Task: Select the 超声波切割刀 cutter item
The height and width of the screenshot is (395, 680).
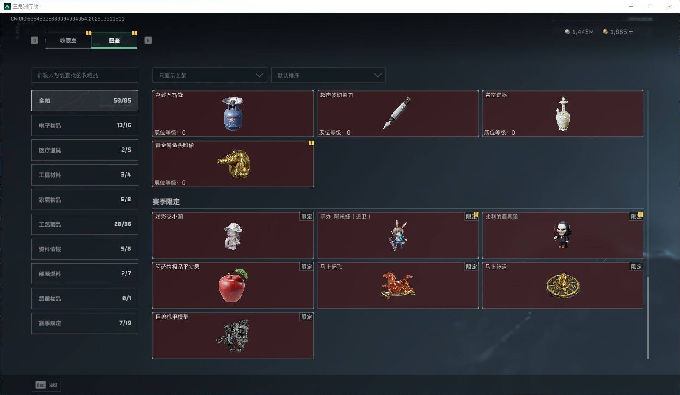Action: [398, 114]
